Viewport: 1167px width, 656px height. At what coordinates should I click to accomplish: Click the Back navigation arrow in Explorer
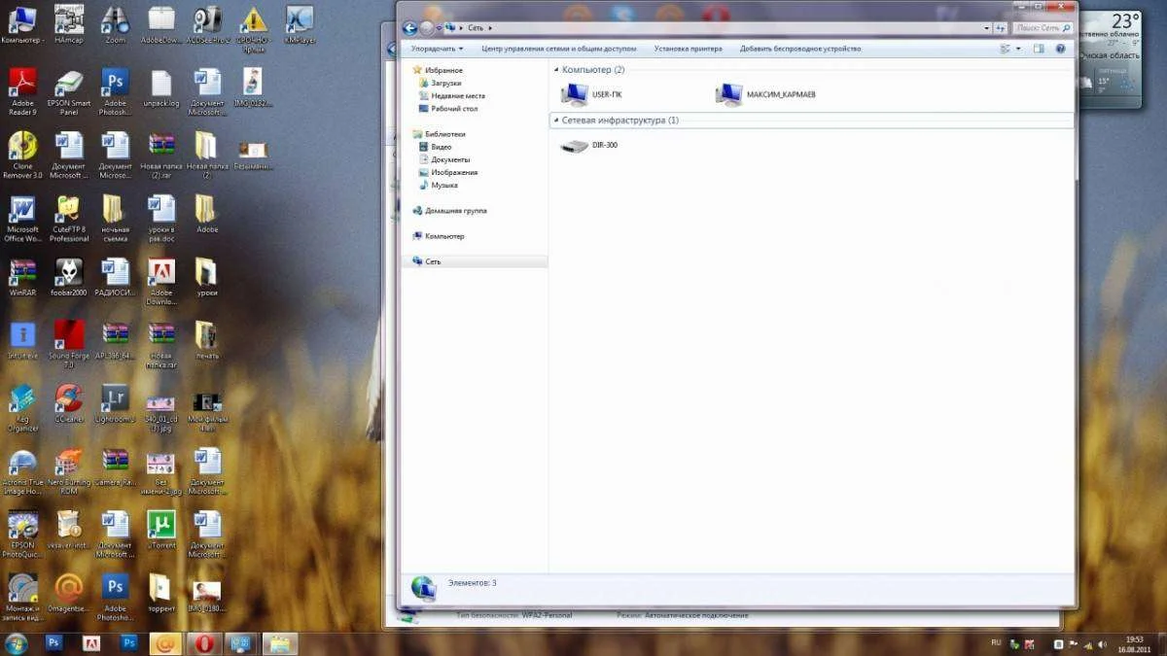pos(410,28)
